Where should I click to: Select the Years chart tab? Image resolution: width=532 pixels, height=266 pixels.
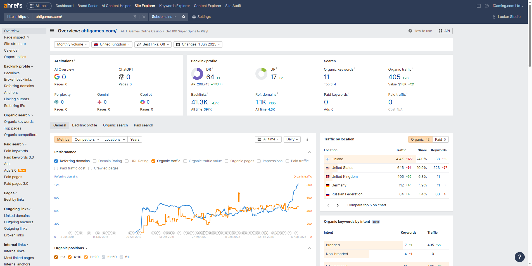pos(135,140)
